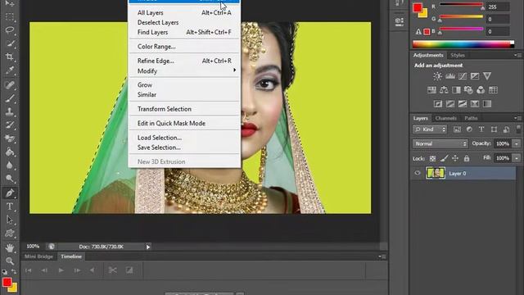Expand the Modify submenu

[184, 71]
